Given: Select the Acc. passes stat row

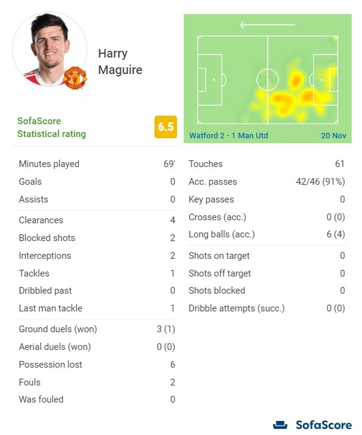Looking at the screenshot, I should [x=267, y=182].
